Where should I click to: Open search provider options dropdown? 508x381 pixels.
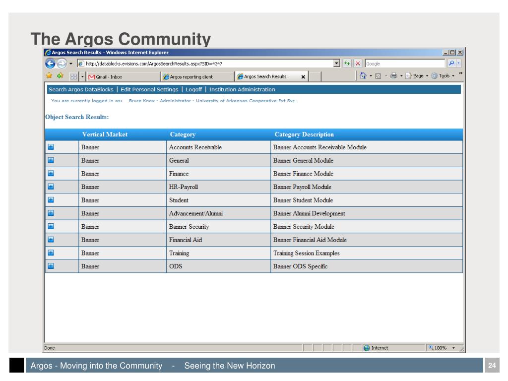[x=458, y=63]
